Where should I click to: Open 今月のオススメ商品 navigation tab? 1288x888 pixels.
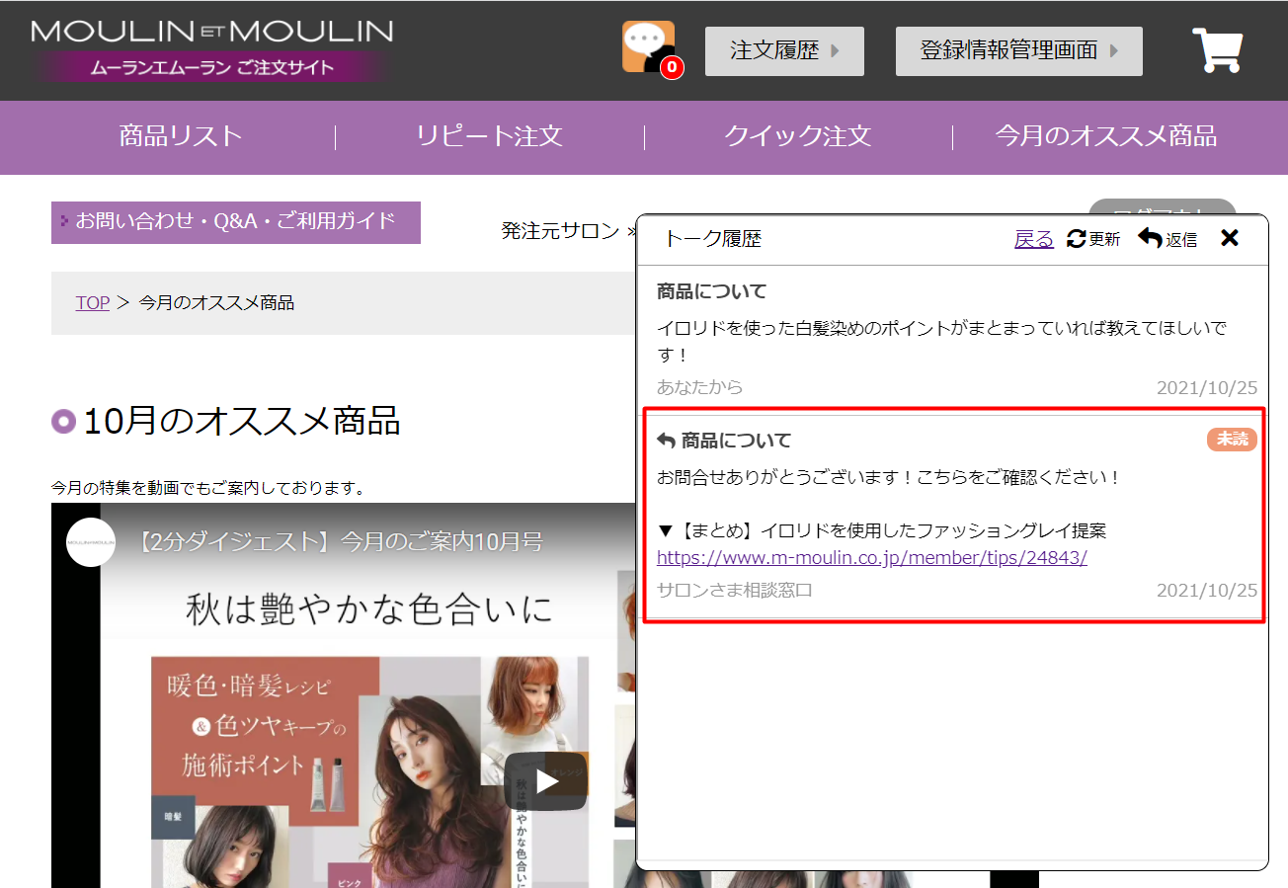coord(1105,136)
